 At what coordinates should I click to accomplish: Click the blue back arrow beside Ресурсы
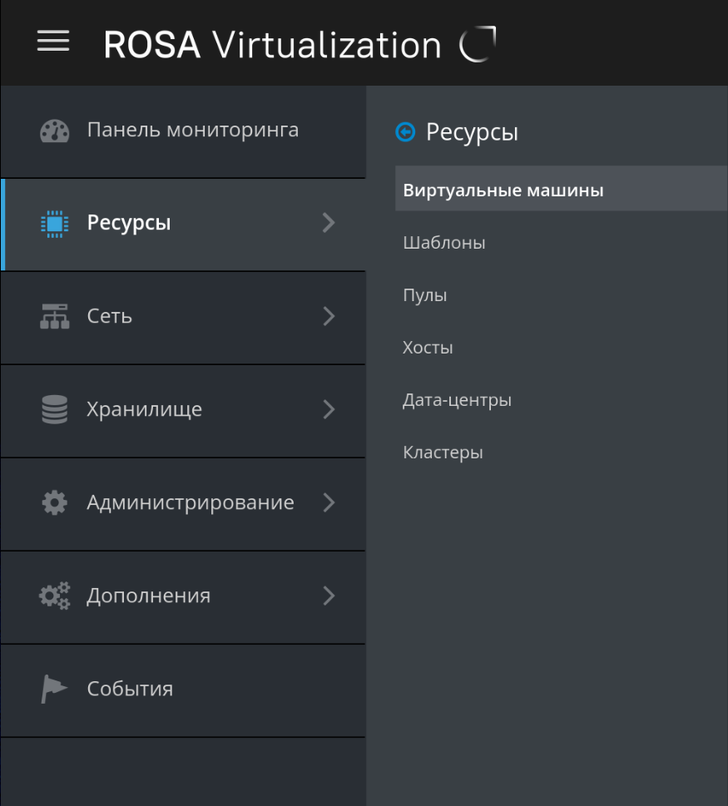405,131
